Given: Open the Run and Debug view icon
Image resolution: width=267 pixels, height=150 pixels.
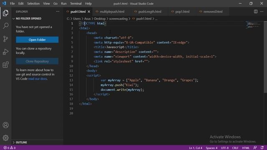Looking at the screenshot, I should click(5, 52).
